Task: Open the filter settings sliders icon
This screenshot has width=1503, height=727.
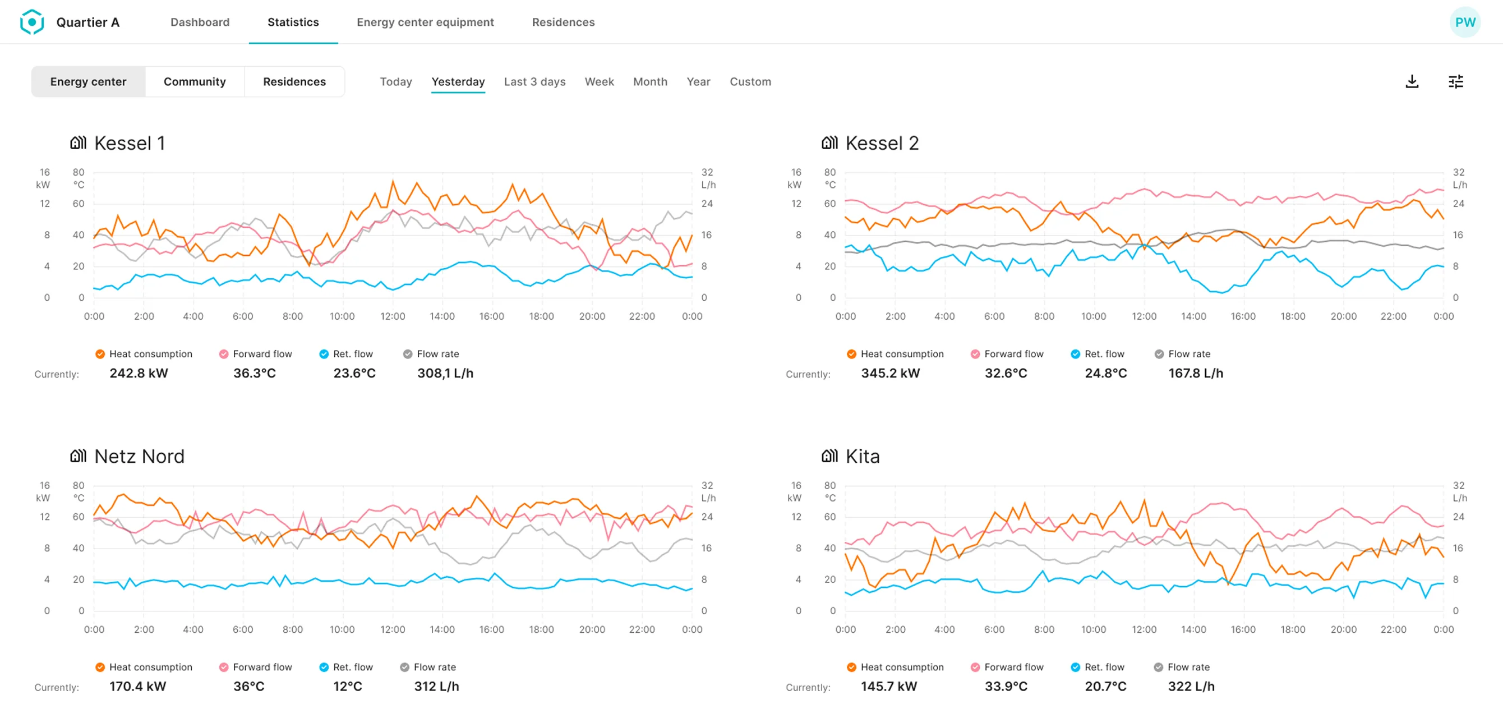Action: point(1455,82)
